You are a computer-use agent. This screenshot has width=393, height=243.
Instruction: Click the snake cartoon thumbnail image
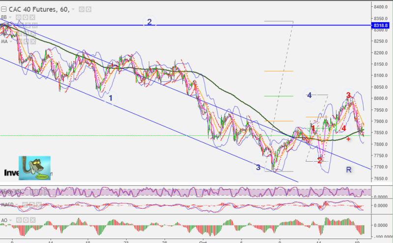pyautogui.click(x=34, y=168)
